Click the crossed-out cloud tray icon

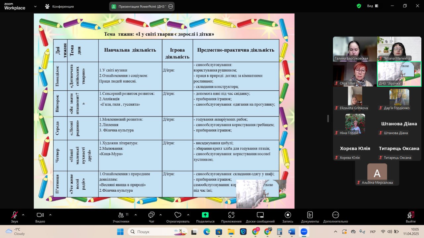(x=353, y=232)
